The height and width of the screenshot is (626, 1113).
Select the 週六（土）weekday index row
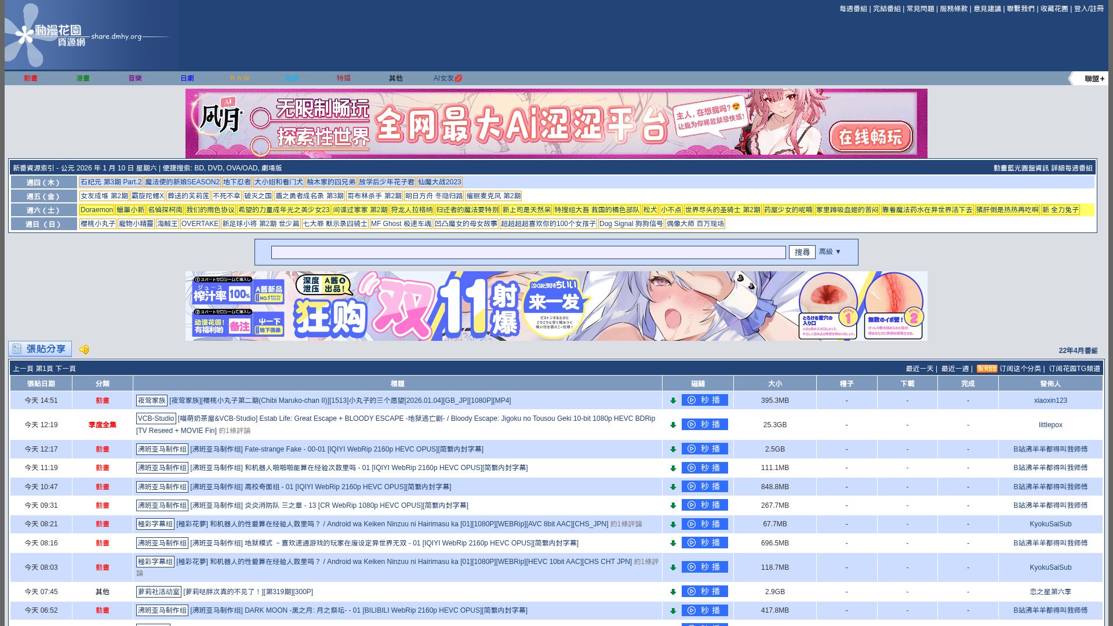pyautogui.click(x=43, y=210)
